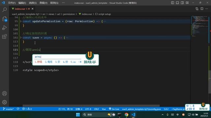
Task: Show hidden system tray icons
Action: [163, 115]
